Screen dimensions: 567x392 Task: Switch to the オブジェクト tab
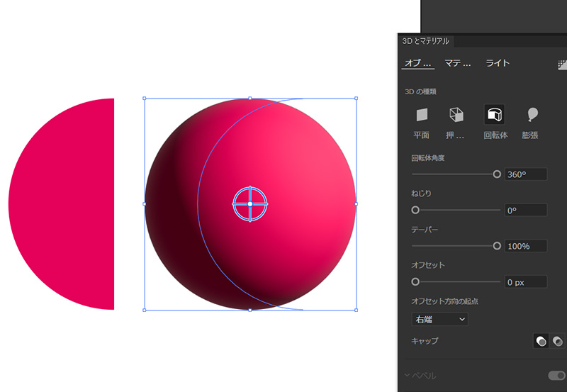click(x=418, y=63)
